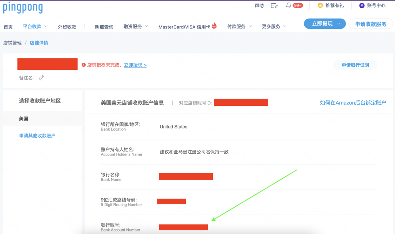This screenshot has height=234, width=395.
Task: Open 推荐有礼 referral page
Action: click(x=335, y=5)
